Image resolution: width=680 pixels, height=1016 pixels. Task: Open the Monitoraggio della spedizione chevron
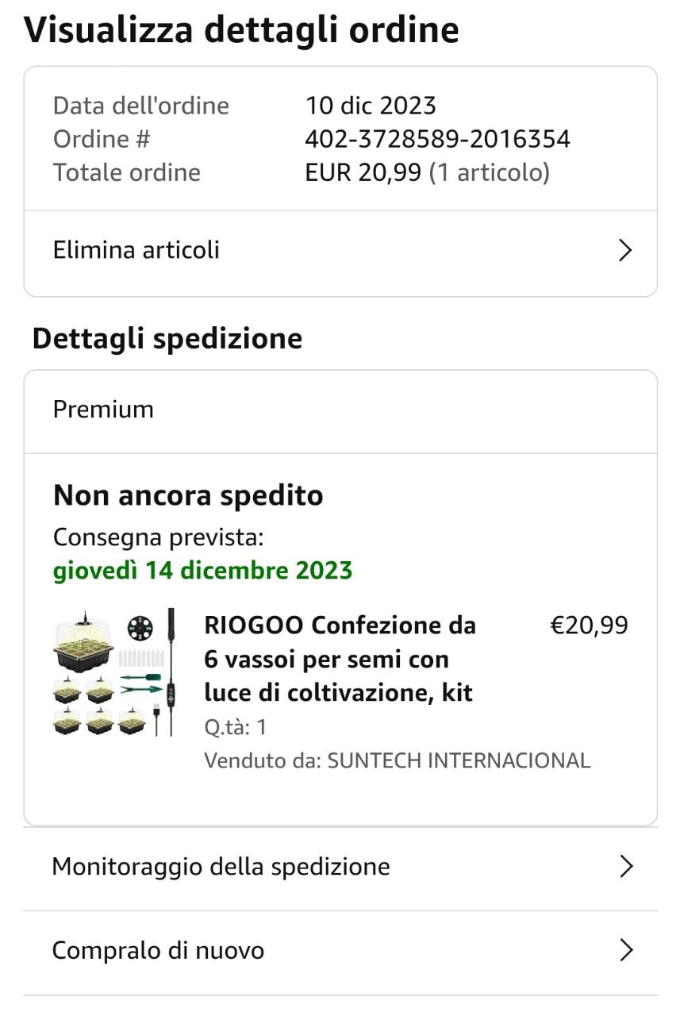625,866
